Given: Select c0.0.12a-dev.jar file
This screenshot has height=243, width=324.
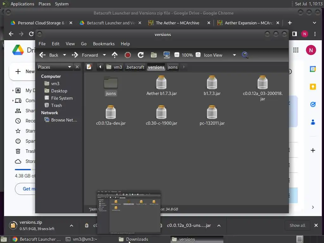Looking at the screenshot, I should [111, 115].
